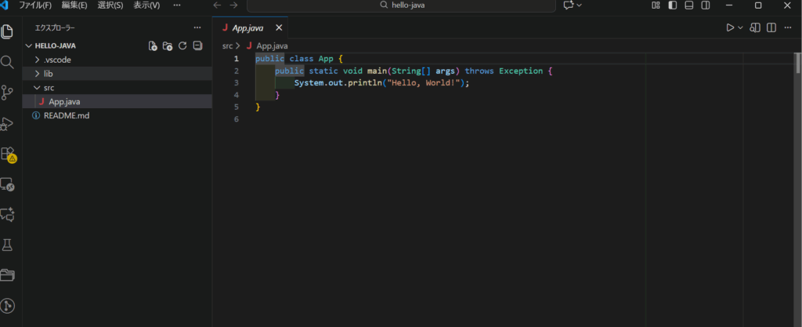Open README.md from the explorer
The width and height of the screenshot is (802, 327).
(x=66, y=115)
